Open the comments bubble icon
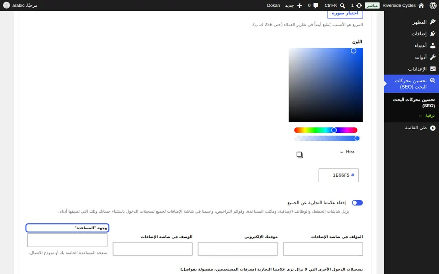This screenshot has height=274, width=439. 316,5
